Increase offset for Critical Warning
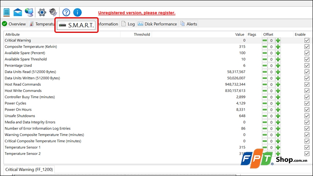Image resolution: width=313 pixels, height=176 pixels. (x=278, y=41)
